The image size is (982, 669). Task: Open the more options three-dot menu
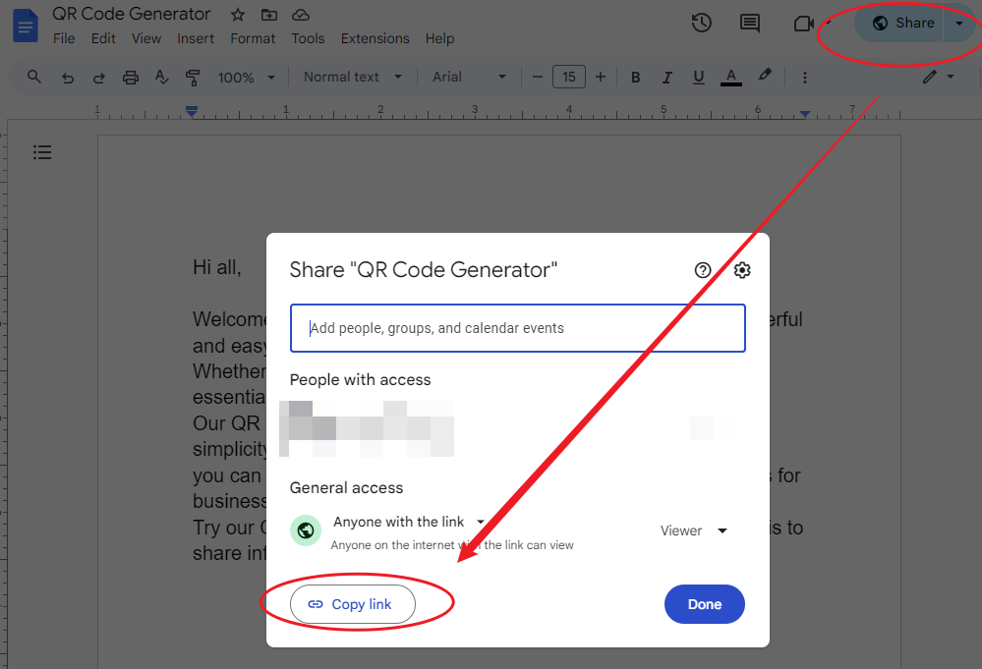click(805, 78)
